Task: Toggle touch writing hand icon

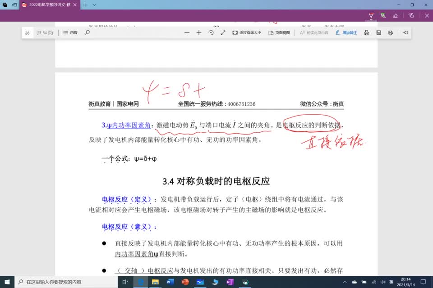Action: click(x=411, y=16)
